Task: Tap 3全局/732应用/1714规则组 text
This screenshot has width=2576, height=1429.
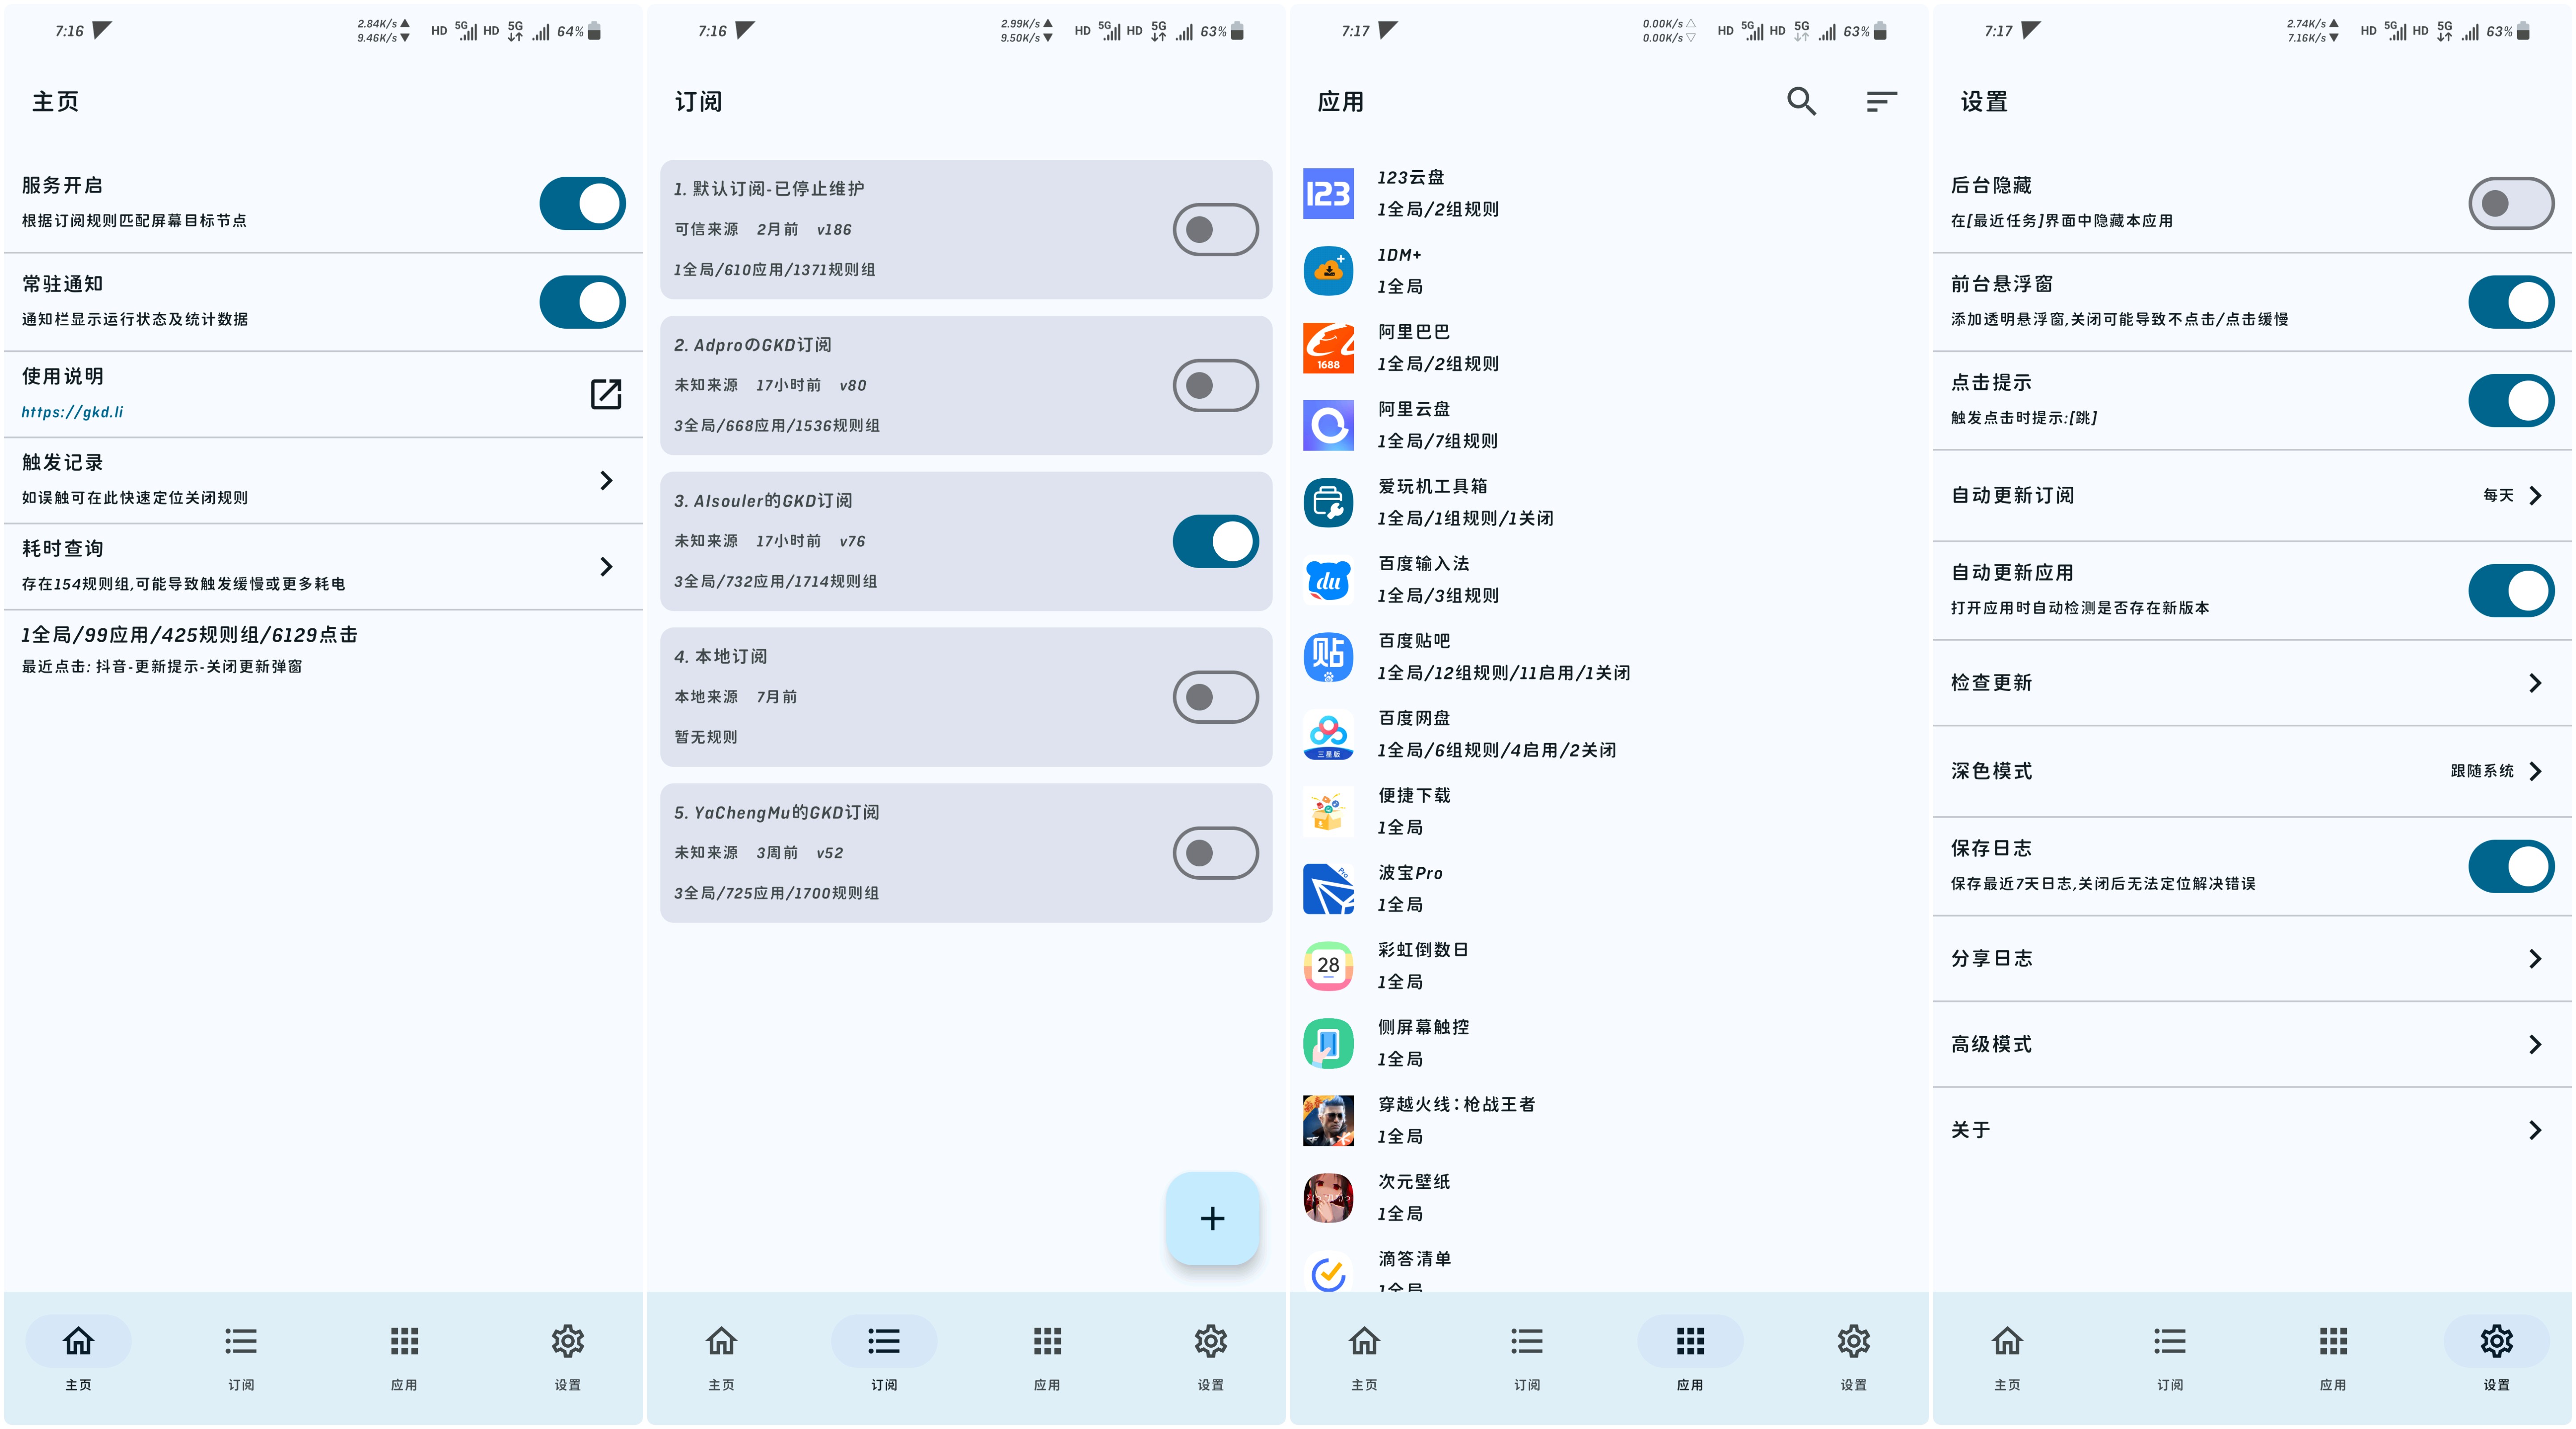Action: coord(775,581)
